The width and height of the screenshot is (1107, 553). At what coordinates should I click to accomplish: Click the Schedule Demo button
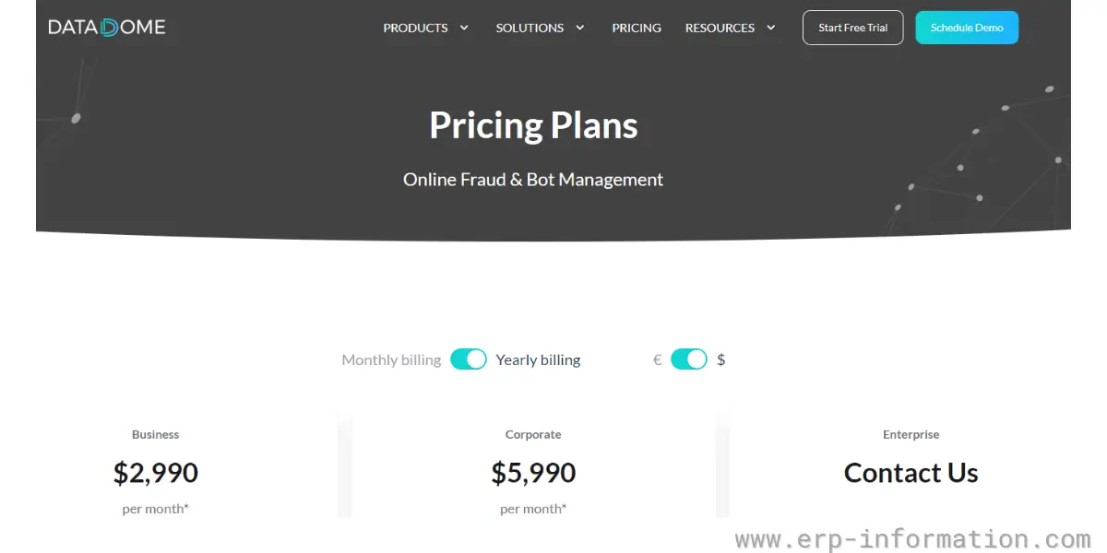(967, 28)
